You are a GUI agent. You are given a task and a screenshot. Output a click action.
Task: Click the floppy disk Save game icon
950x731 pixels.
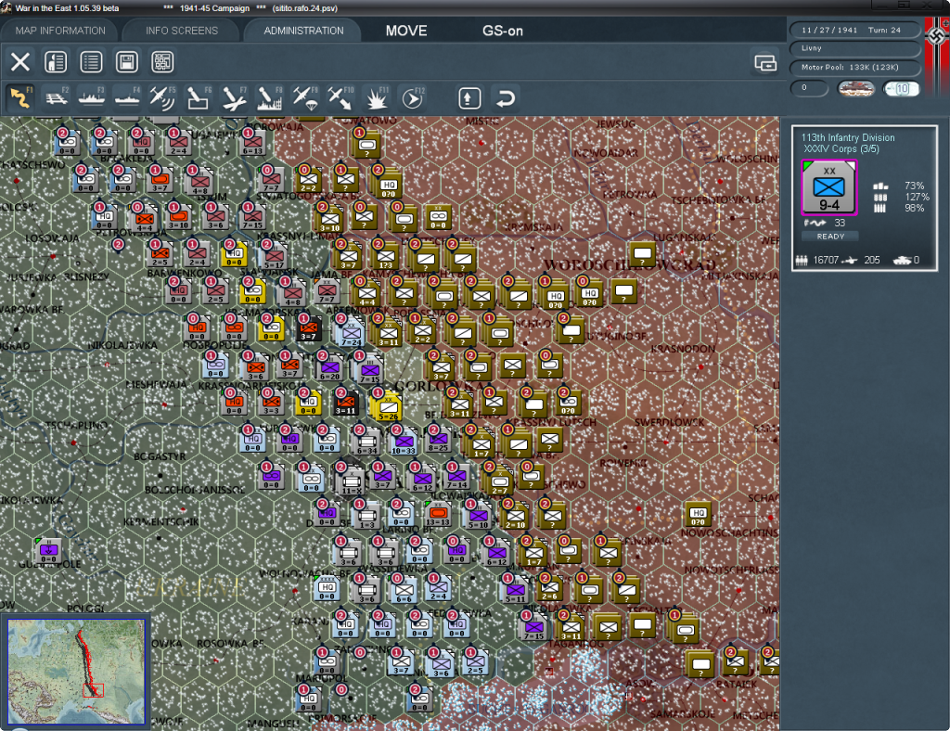tap(126, 62)
